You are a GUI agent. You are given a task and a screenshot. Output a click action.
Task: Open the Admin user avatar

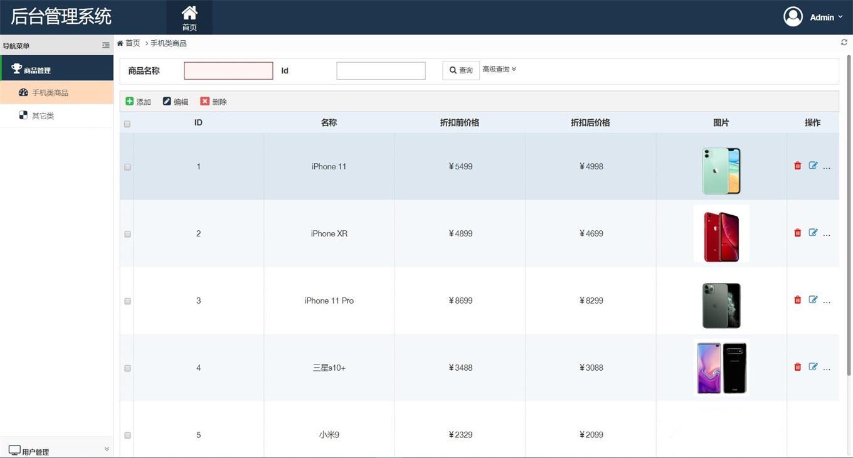click(793, 17)
